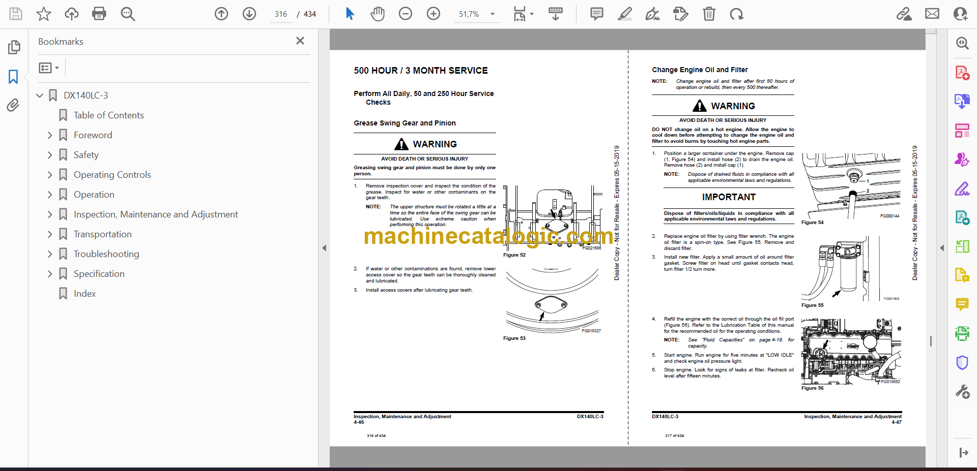The width and height of the screenshot is (977, 471).
Task: Zoom out with the minus button
Action: coord(406,14)
